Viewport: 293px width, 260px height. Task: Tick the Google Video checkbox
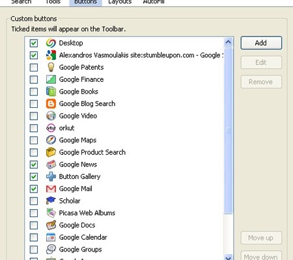(x=34, y=116)
